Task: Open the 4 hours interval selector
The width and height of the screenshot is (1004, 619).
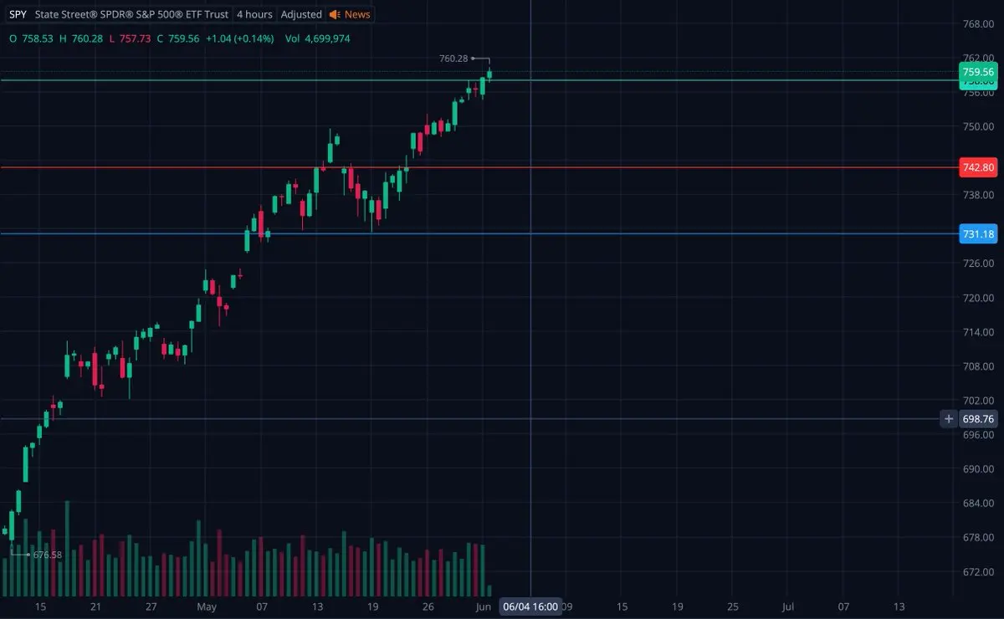Action: 254,14
